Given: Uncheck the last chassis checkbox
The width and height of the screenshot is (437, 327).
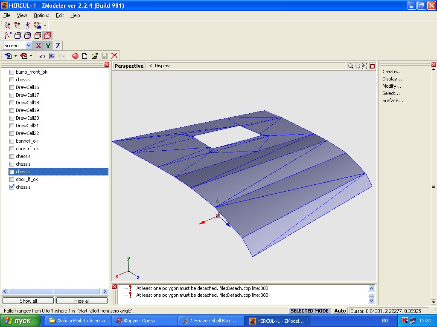Looking at the screenshot, I should [12, 187].
